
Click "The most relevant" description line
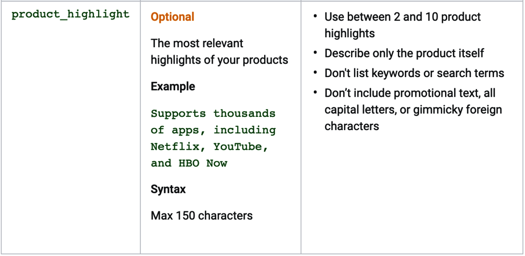(197, 43)
